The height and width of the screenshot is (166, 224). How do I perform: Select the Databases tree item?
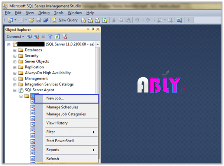coord(33,50)
